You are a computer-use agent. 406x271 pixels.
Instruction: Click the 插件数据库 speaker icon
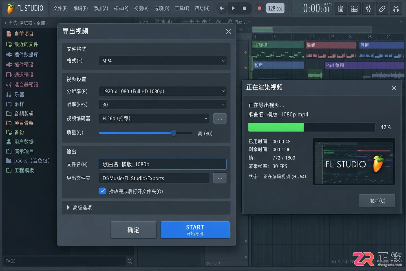(x=9, y=54)
